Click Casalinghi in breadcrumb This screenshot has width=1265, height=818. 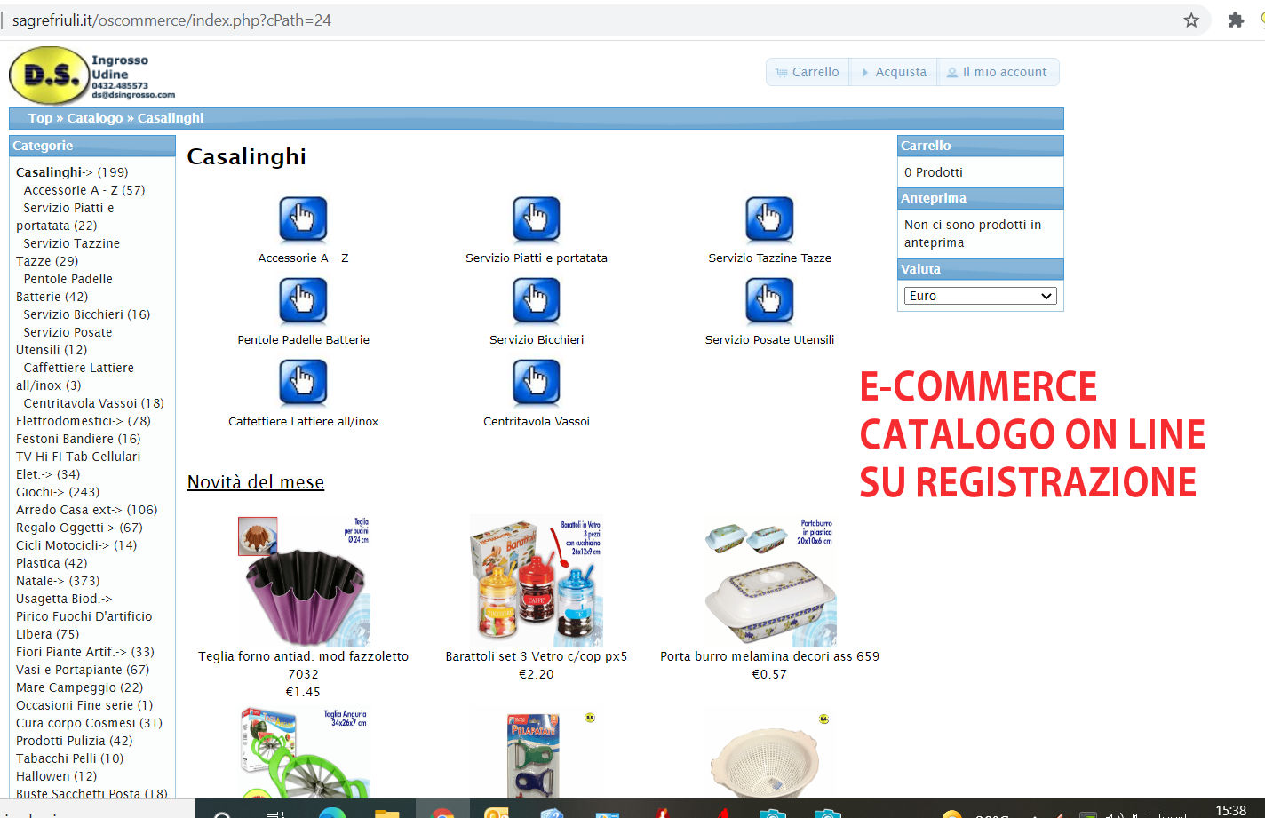[x=171, y=118]
